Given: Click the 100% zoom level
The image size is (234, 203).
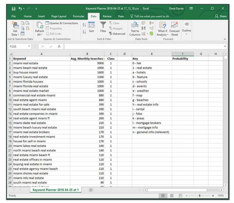Looking at the screenshot, I should [220, 195].
